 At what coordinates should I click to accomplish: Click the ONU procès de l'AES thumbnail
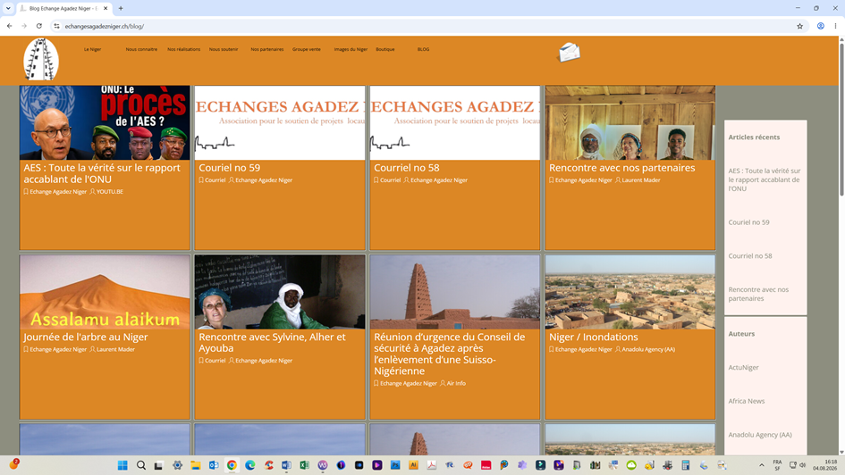[105, 122]
